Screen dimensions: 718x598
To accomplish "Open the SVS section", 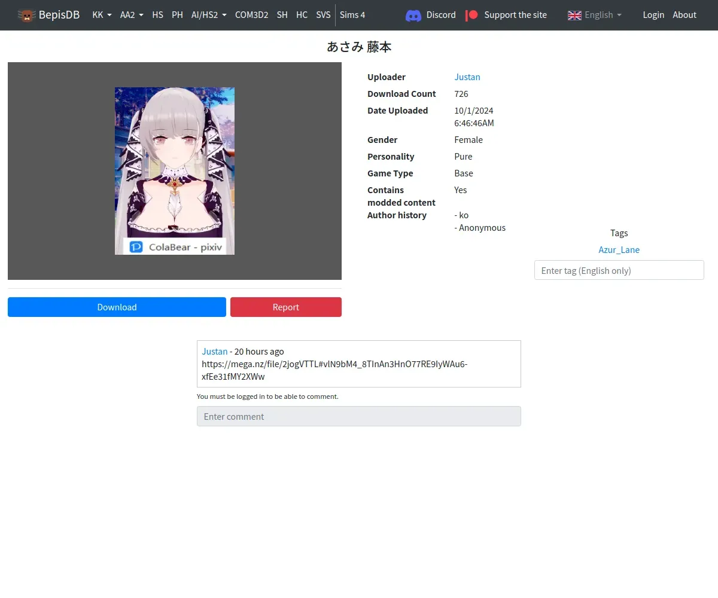I will coord(323,15).
